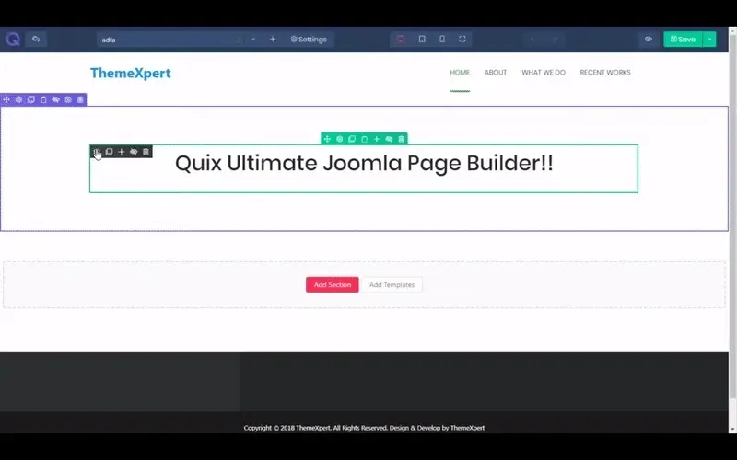Viewport: 737px width, 460px height.
Task: Click save-section icon on purple section toolbar
Action: [68, 99]
